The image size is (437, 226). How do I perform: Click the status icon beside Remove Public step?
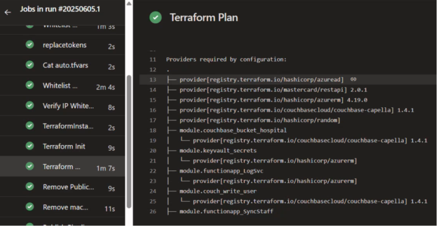[30, 187]
